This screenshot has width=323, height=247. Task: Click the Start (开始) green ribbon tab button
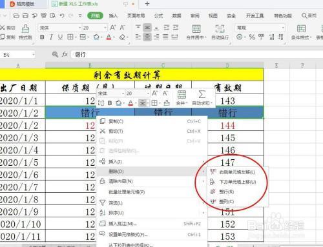click(95, 15)
